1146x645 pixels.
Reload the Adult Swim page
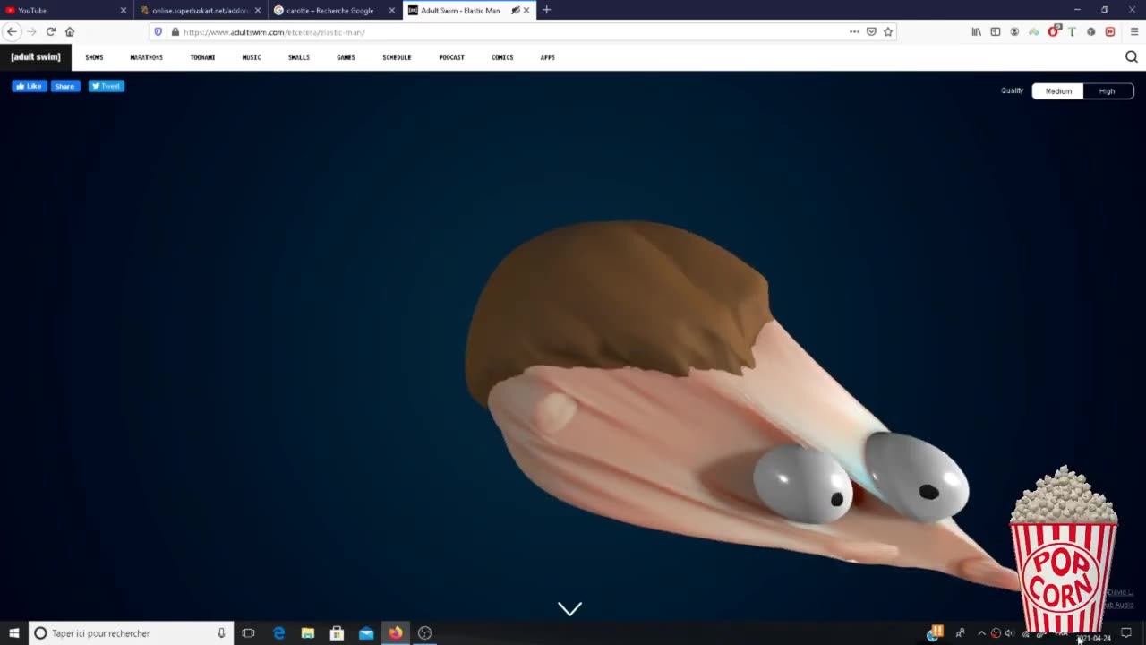click(x=51, y=31)
